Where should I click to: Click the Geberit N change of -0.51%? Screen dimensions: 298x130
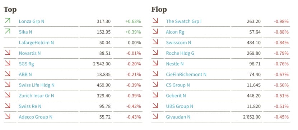tap(281, 96)
